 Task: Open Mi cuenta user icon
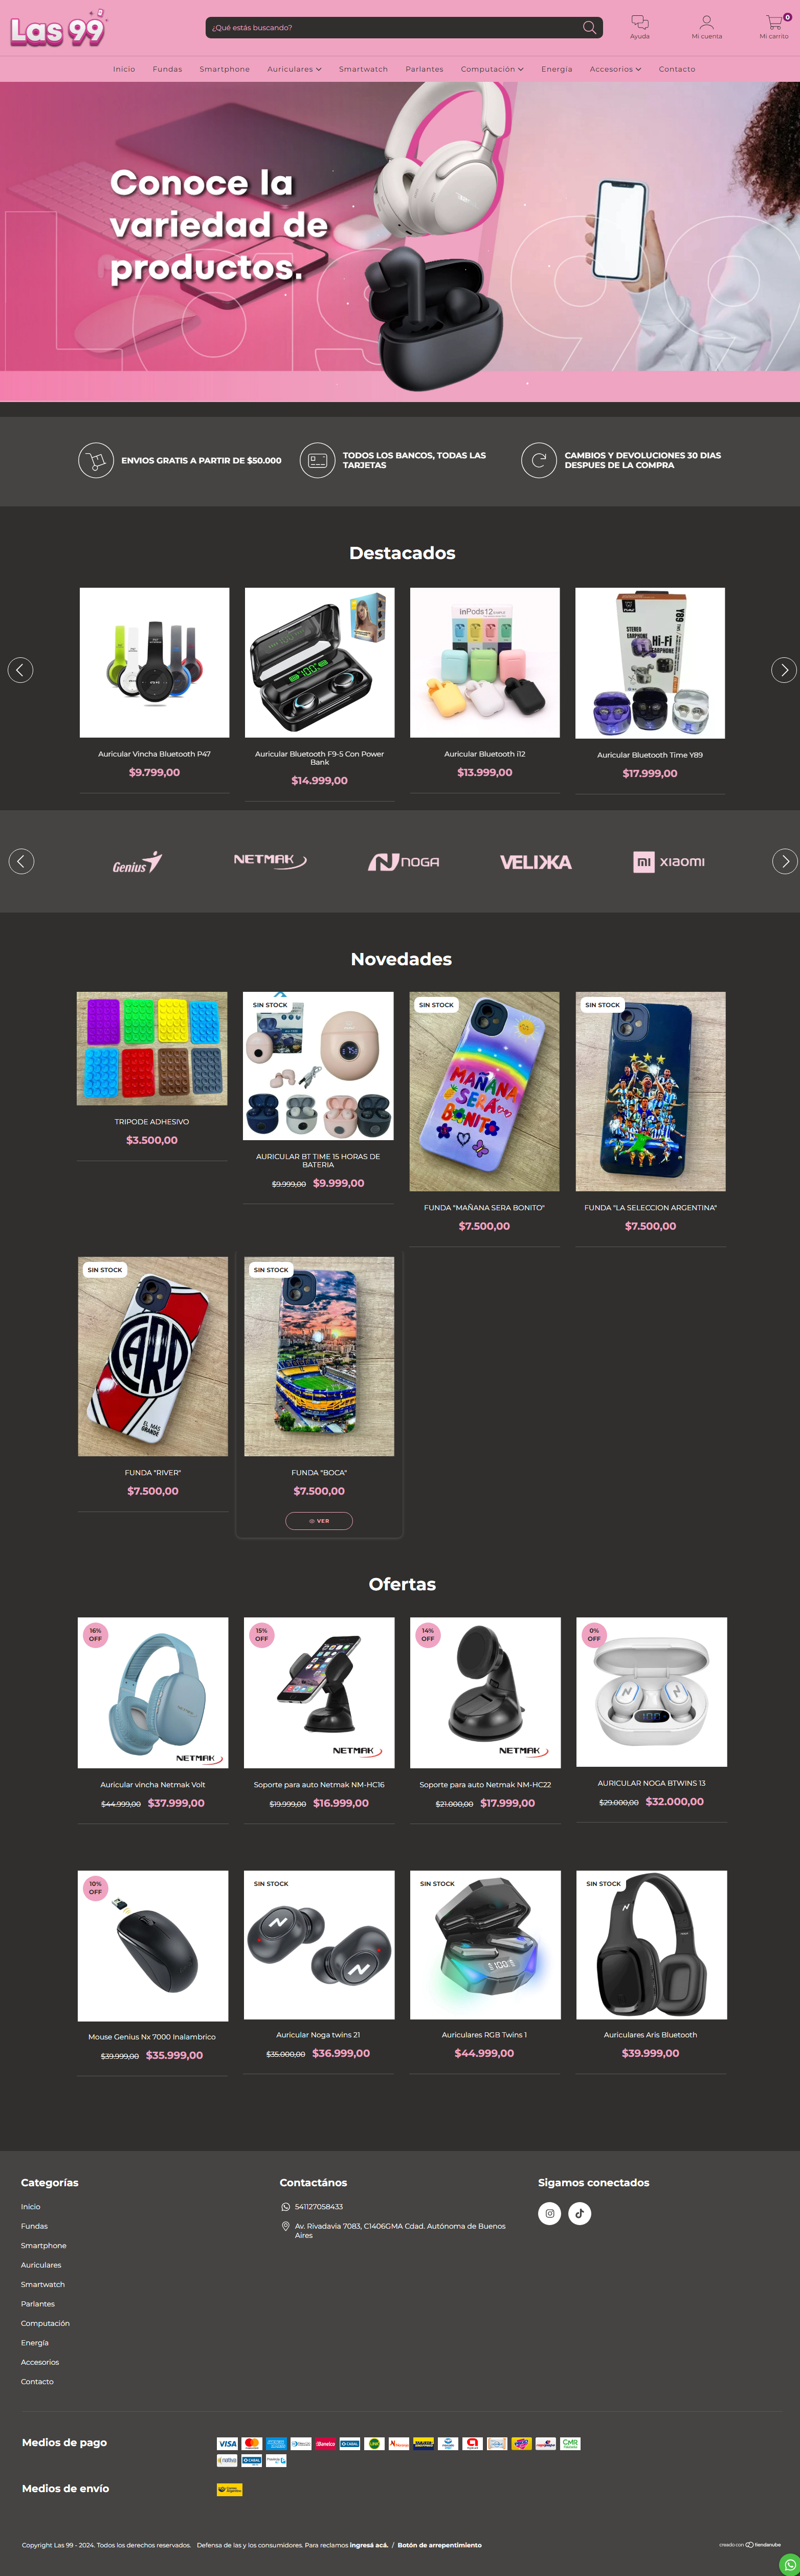pyautogui.click(x=706, y=22)
